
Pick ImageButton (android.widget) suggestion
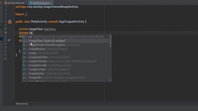[x=66, y=49]
